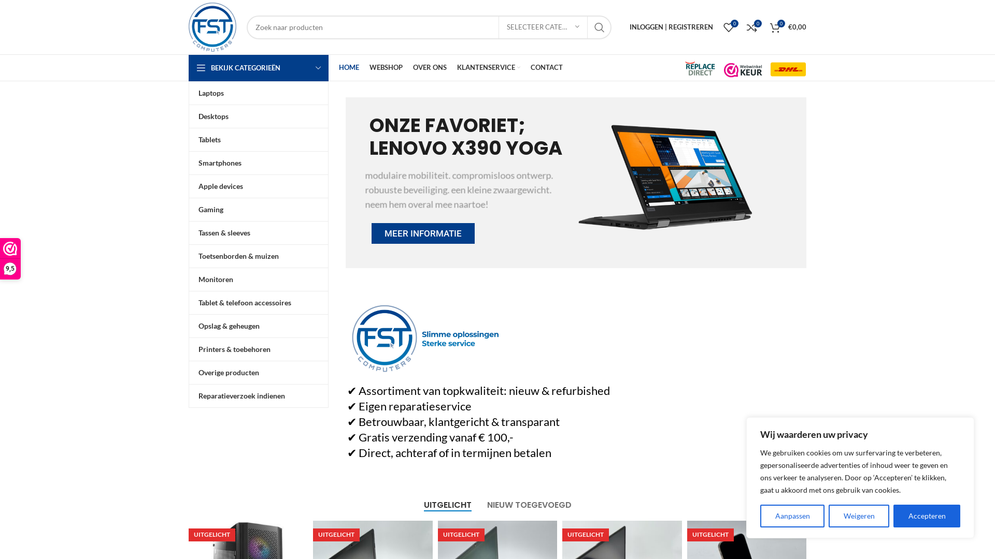
Task: Open the Webwinkelkeur 9,5 rating side widget
Action: click(10, 259)
